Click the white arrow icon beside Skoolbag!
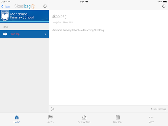Screen dimensions: 168x126 point(5,34)
